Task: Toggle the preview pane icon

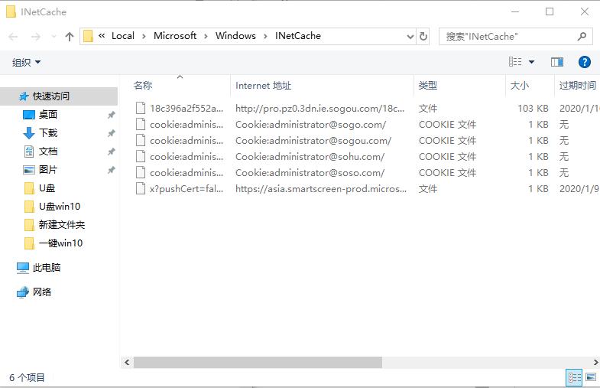Action: pos(557,62)
